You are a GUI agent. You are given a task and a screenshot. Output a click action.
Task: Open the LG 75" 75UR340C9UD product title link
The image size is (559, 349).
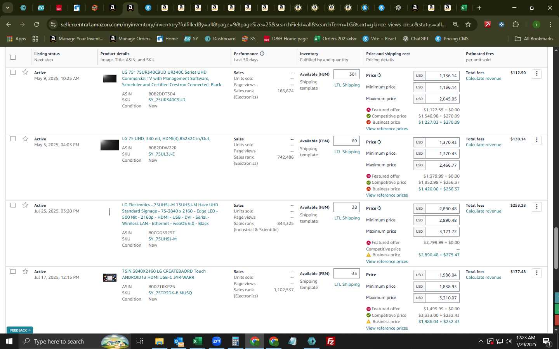pos(172,78)
